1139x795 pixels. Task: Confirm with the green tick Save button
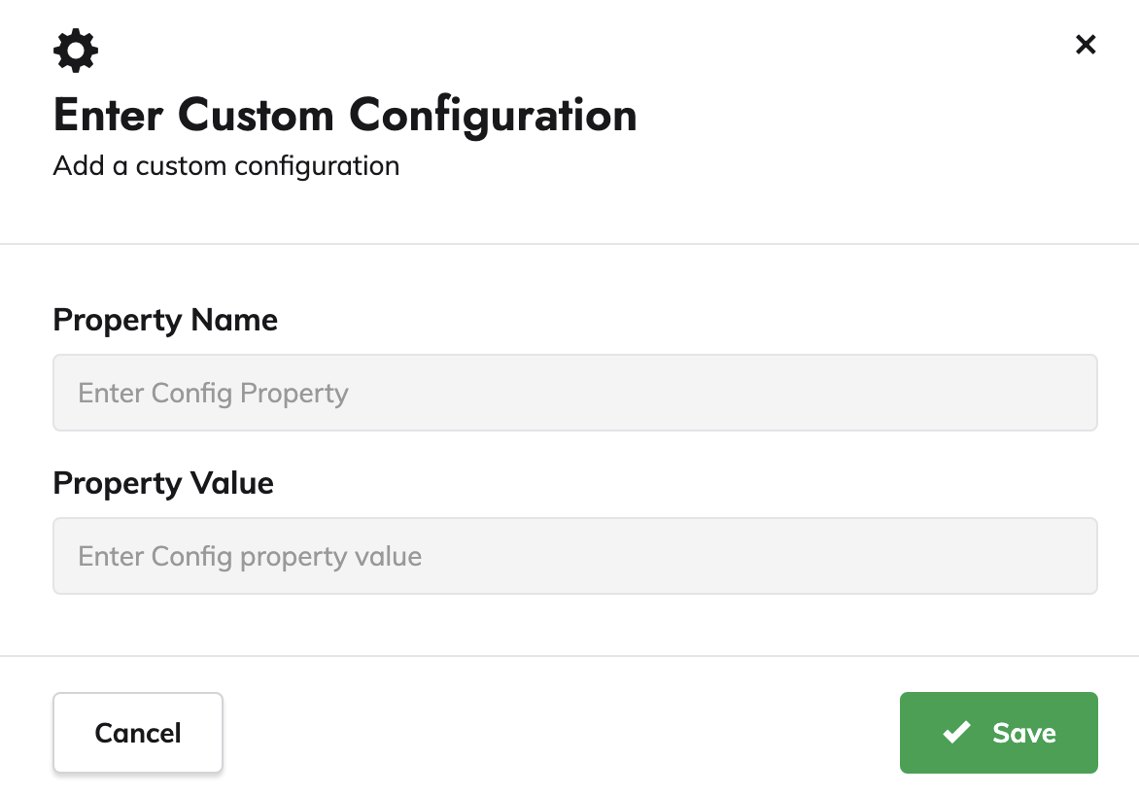click(998, 733)
